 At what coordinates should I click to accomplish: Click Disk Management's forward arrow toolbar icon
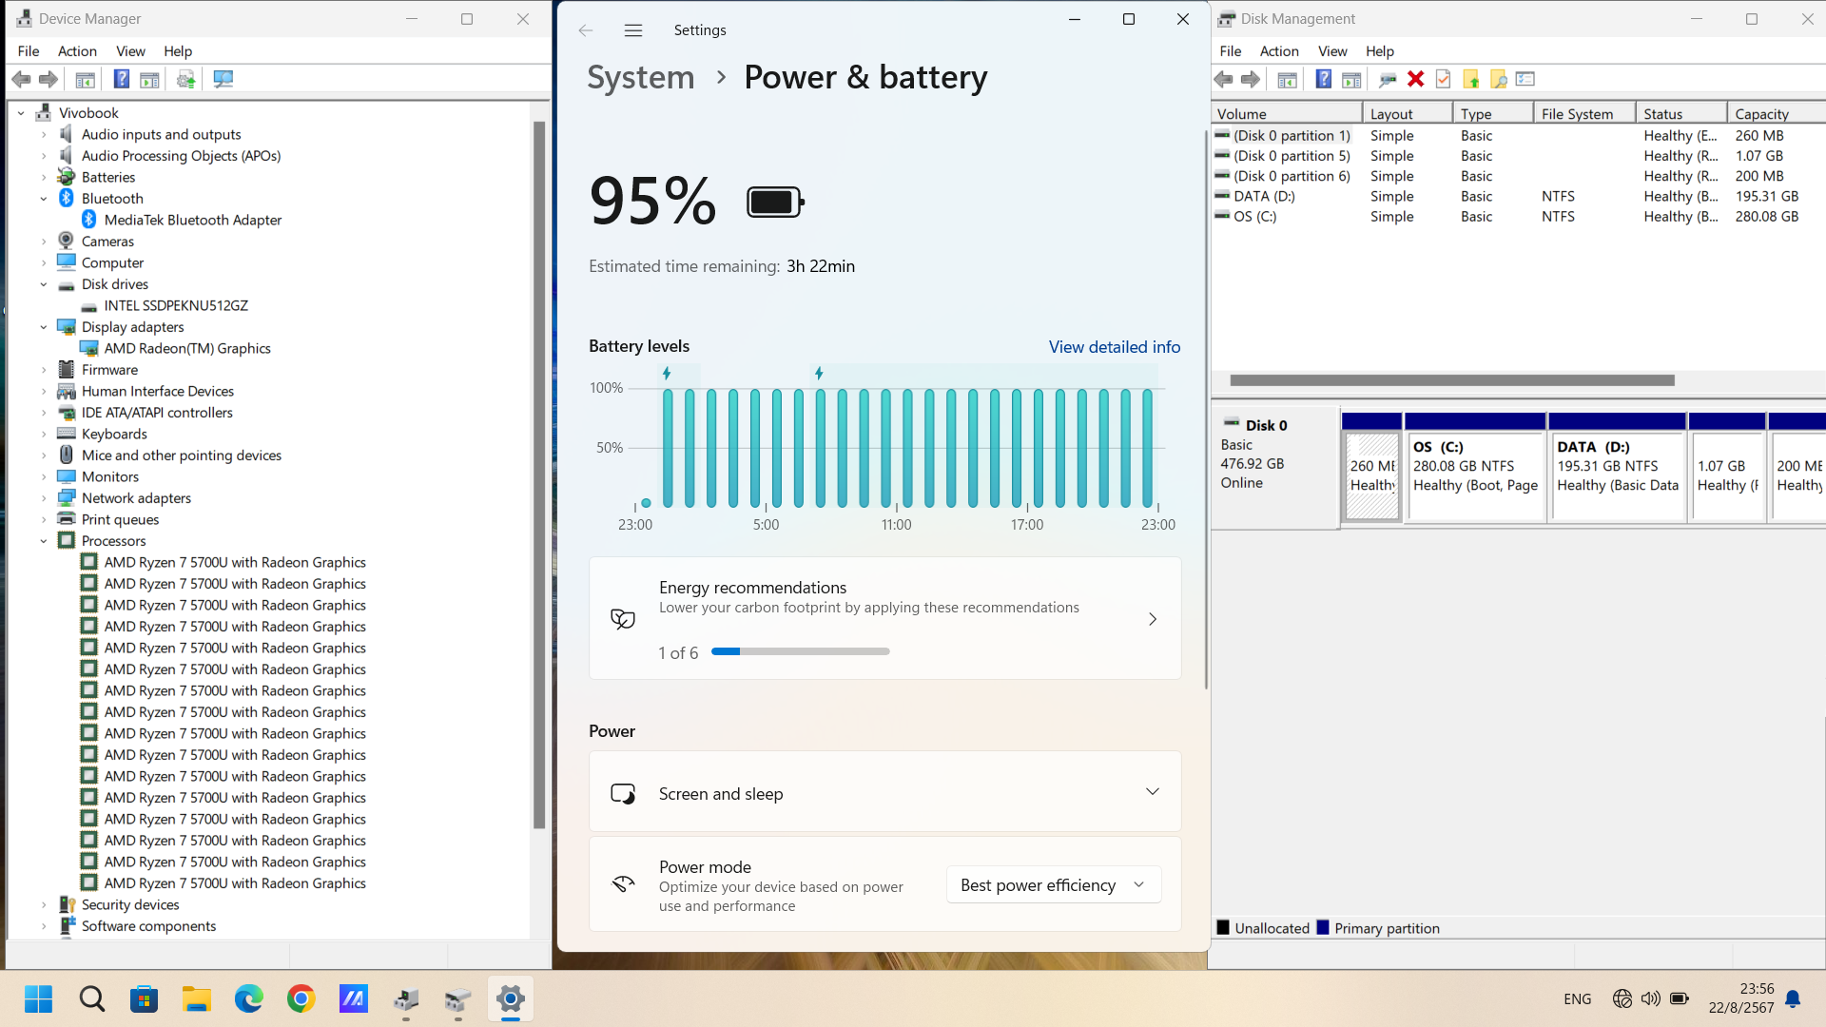(1251, 80)
